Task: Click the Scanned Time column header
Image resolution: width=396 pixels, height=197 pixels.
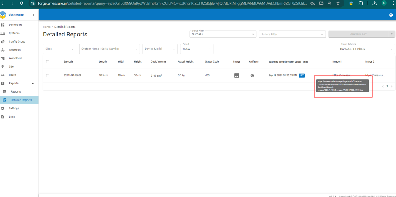Action: coord(288,61)
